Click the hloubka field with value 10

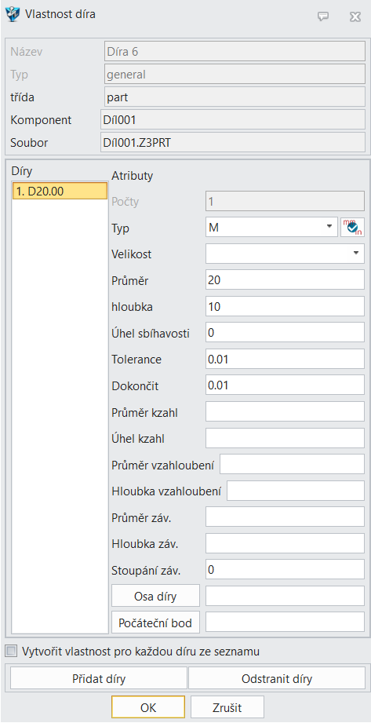click(x=285, y=306)
